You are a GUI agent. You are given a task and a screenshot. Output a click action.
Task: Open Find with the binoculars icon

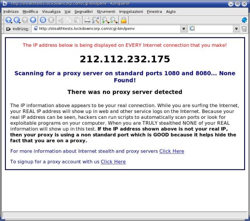pos(95,20)
